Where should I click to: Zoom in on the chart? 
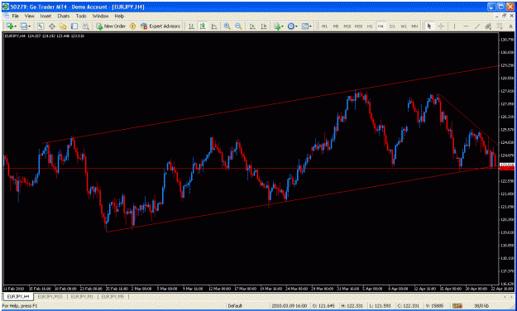click(x=227, y=26)
